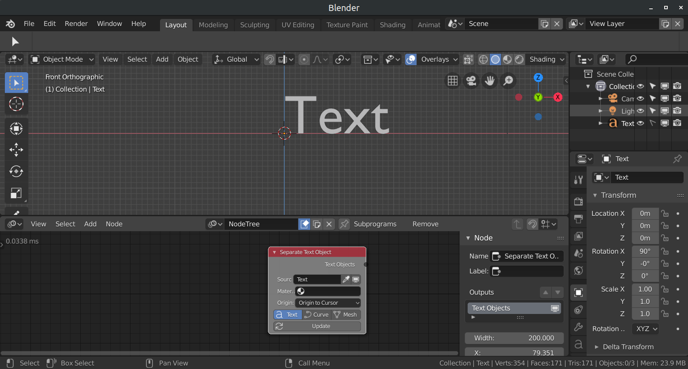This screenshot has width=688, height=369.
Task: Toggle viewport X-ray mode
Action: [x=468, y=59]
